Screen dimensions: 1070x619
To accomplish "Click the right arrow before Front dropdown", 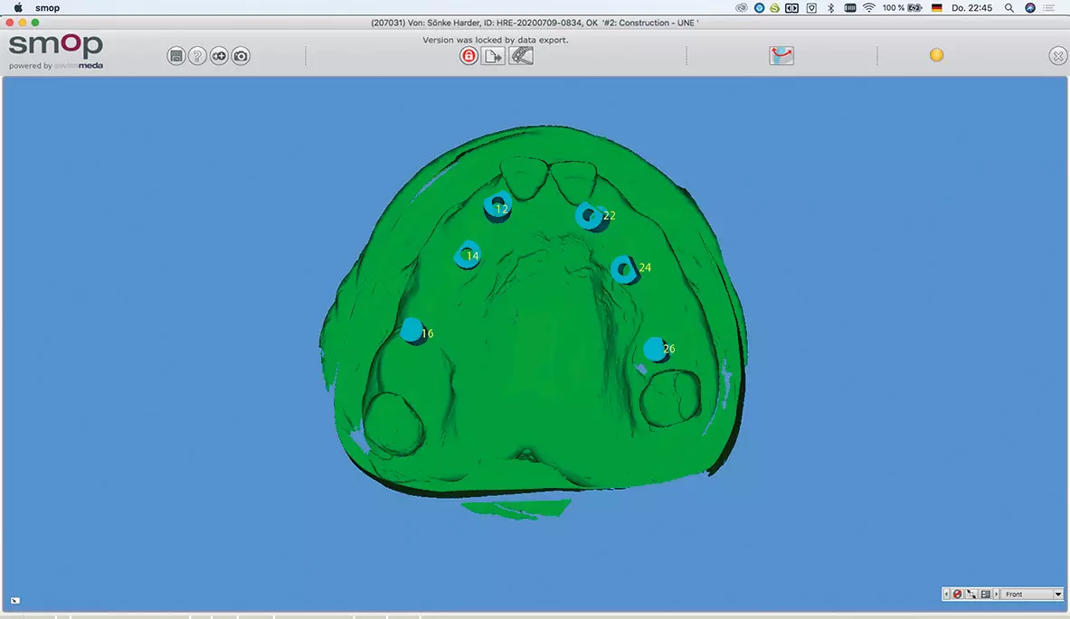I will [x=997, y=595].
